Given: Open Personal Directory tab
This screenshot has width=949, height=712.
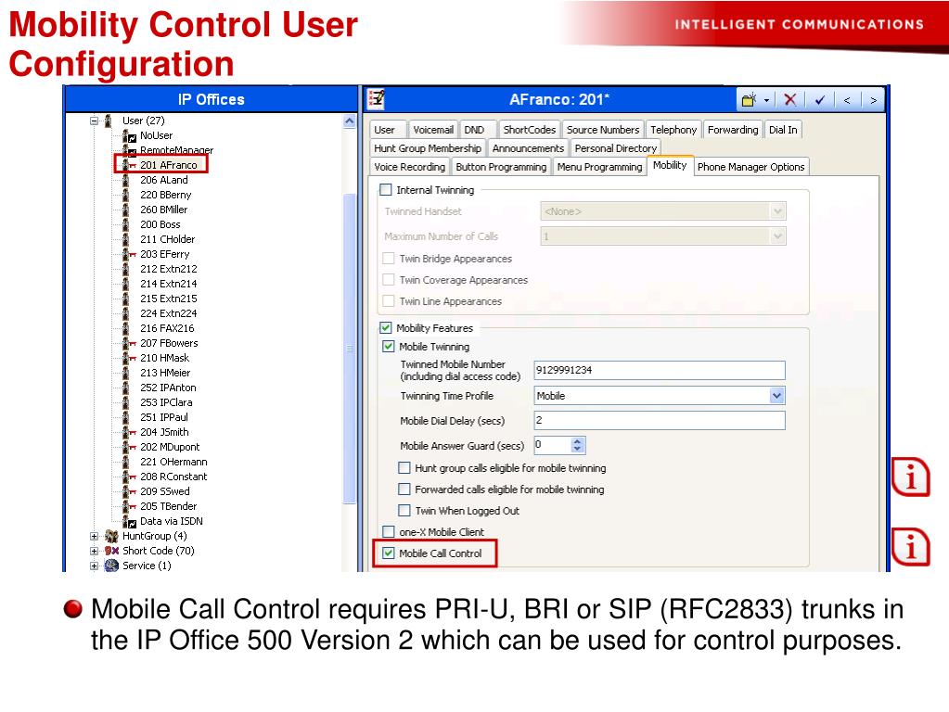Looking at the screenshot, I should pyautogui.click(x=616, y=148).
